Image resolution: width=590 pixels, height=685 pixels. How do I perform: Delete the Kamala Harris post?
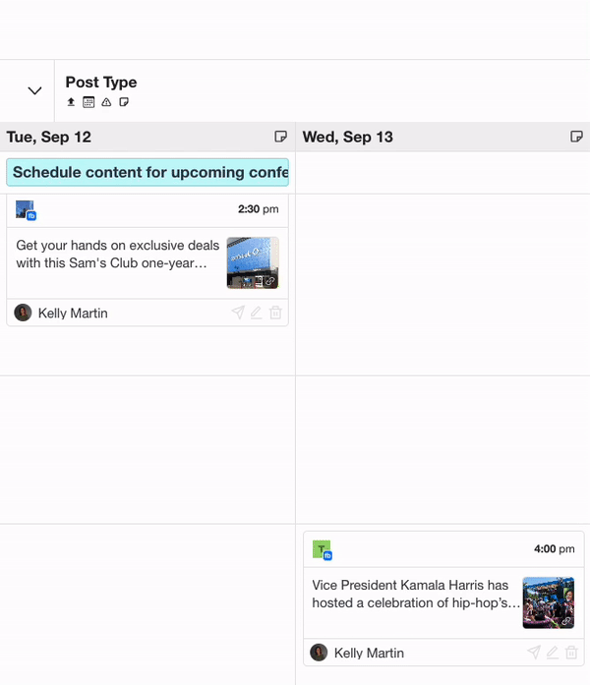coord(571,653)
